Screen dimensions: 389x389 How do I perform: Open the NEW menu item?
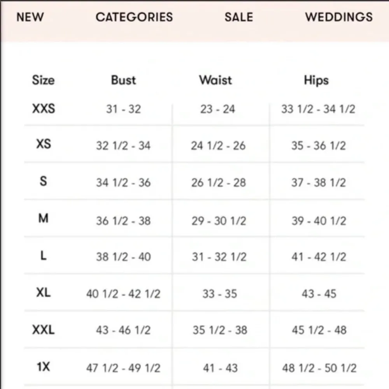click(29, 17)
